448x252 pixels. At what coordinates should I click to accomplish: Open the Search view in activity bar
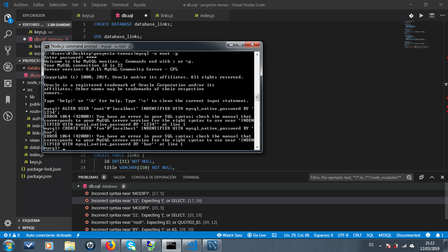(8, 34)
